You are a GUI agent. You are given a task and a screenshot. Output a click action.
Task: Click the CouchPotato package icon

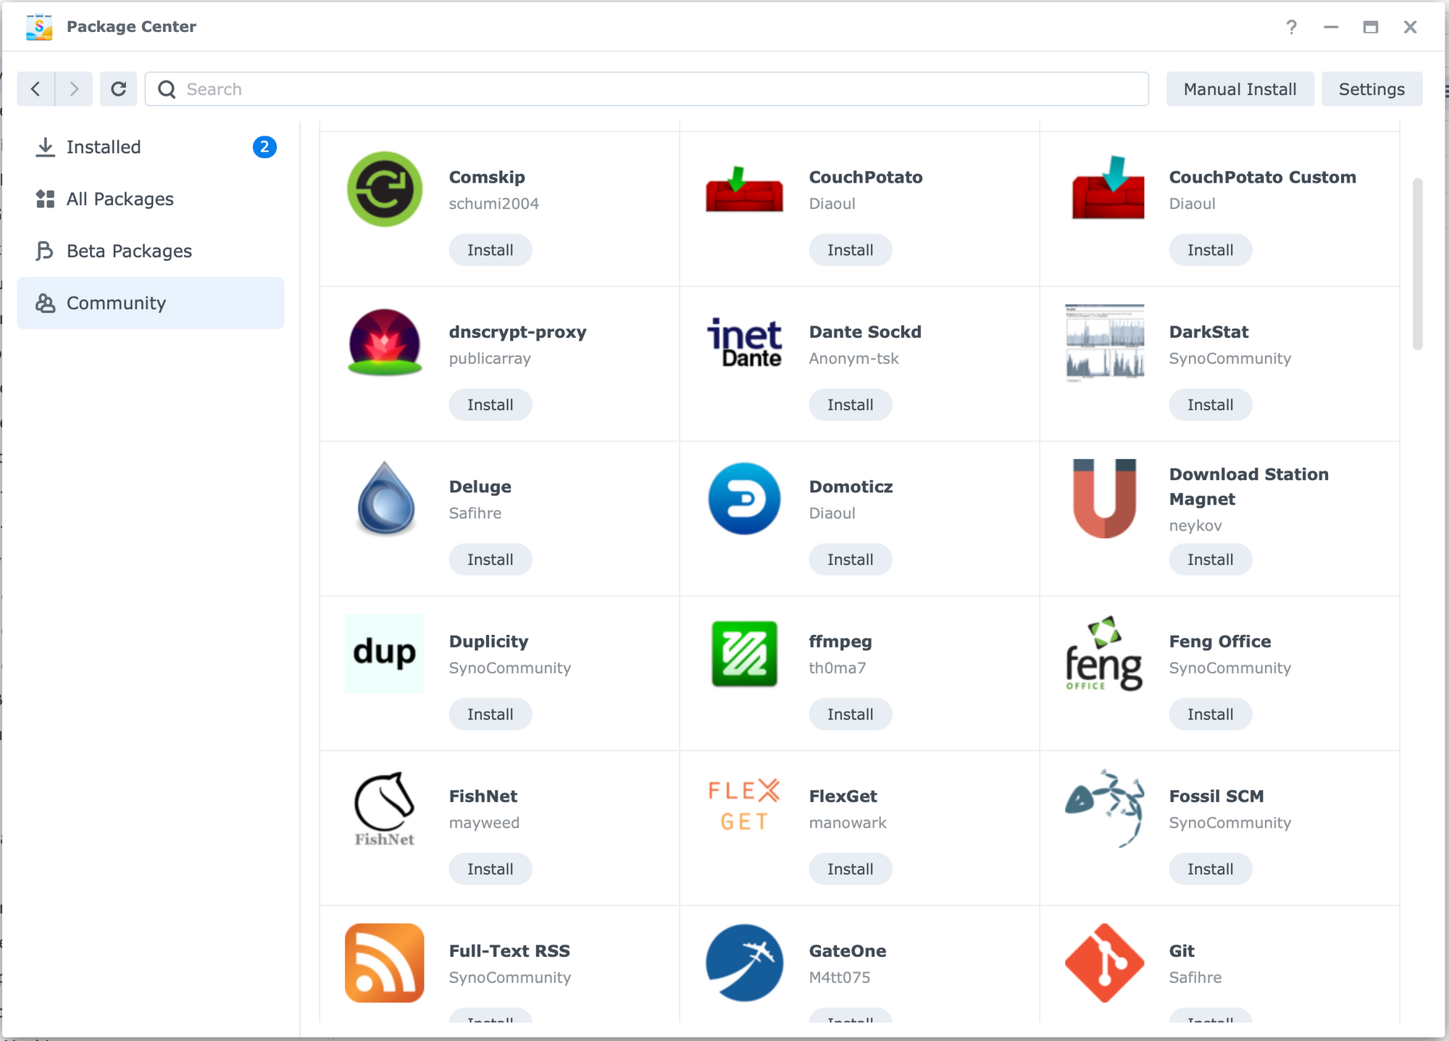(743, 188)
